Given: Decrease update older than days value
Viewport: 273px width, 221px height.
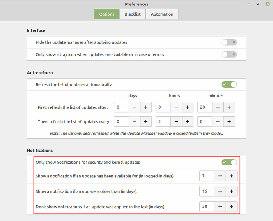Looking at the screenshot, I should click(x=220, y=191).
